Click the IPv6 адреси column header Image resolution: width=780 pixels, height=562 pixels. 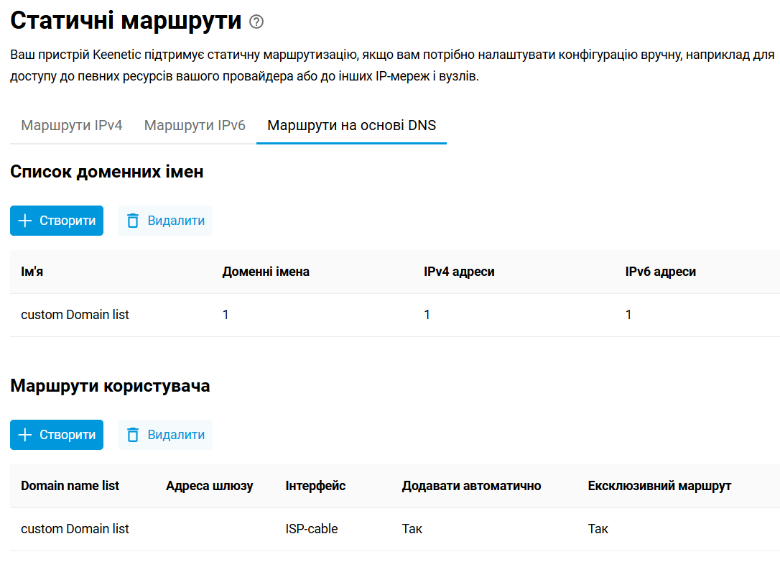tap(661, 272)
